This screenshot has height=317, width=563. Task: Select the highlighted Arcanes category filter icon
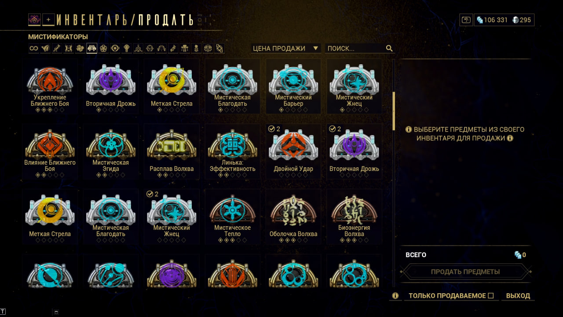(92, 48)
